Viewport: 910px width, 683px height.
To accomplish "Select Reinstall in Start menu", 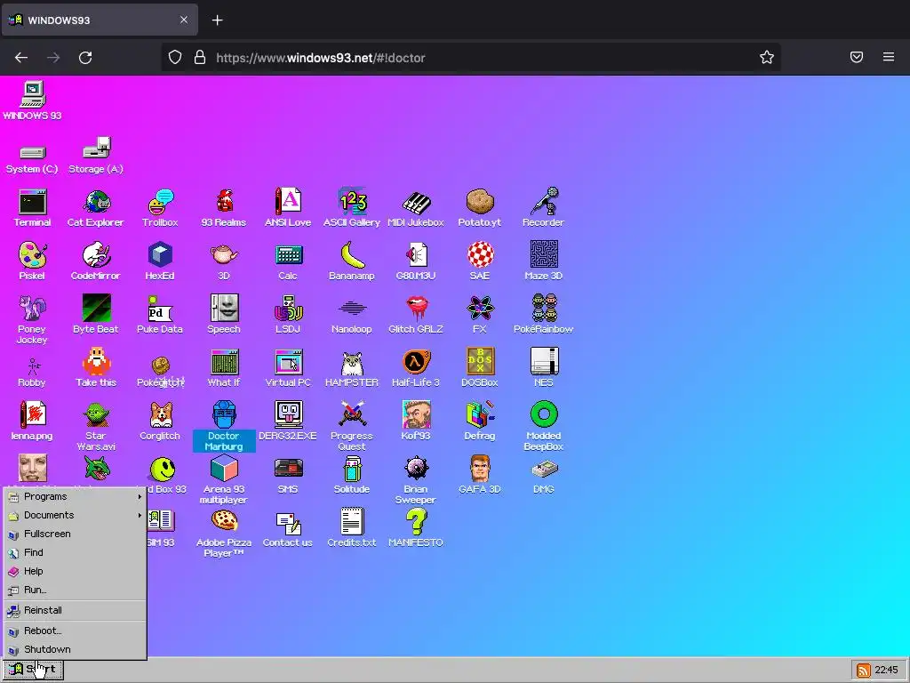I will click(x=75, y=610).
